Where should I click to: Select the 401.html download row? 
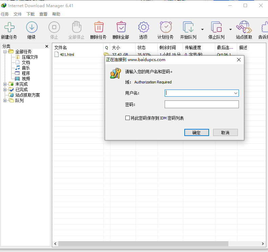[159, 54]
